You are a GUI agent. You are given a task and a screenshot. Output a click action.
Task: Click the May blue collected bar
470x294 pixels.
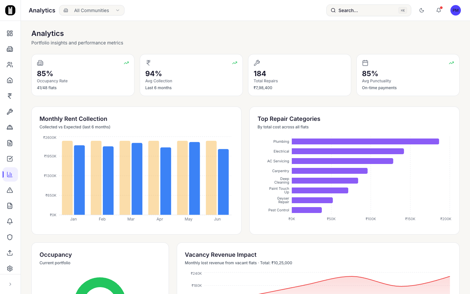coord(195,178)
